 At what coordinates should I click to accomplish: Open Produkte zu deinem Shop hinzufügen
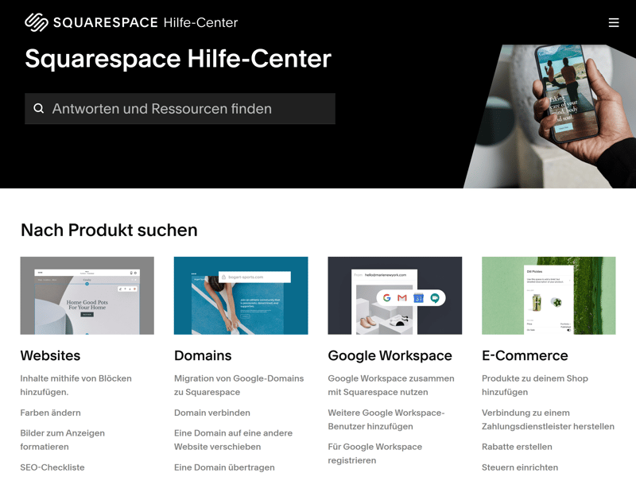pyautogui.click(x=535, y=386)
